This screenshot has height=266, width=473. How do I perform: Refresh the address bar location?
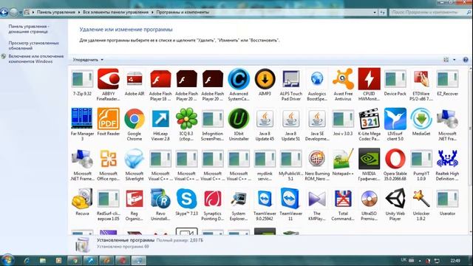pos(382,13)
